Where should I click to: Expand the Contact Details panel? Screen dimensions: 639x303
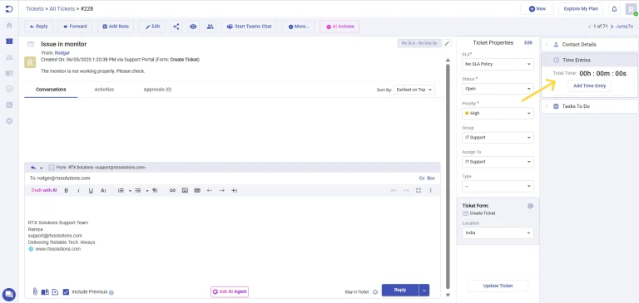coord(589,44)
